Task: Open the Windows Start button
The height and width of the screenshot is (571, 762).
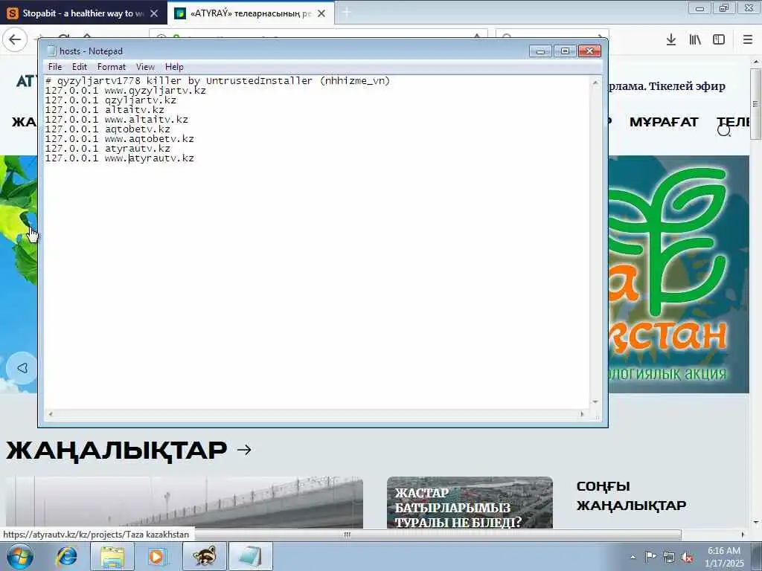Action: [19, 556]
